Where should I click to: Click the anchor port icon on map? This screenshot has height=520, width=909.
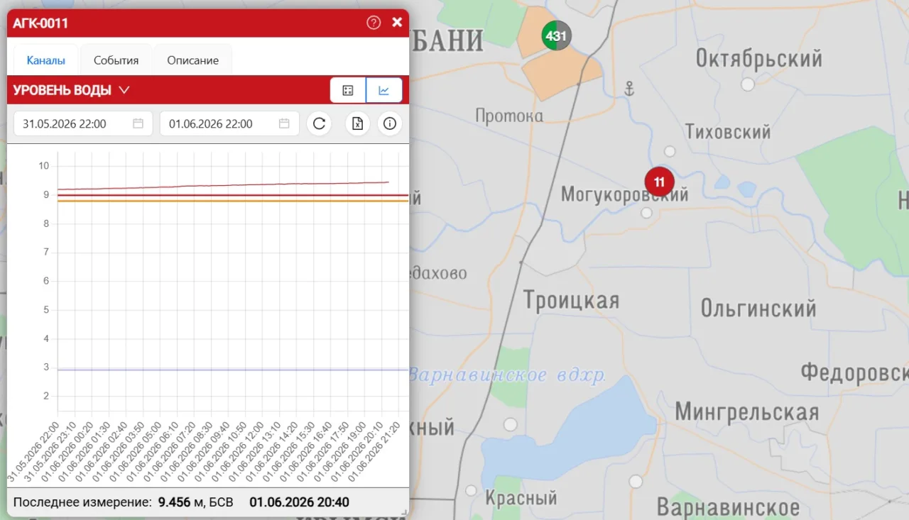pos(628,89)
